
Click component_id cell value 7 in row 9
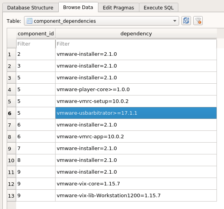36,148
